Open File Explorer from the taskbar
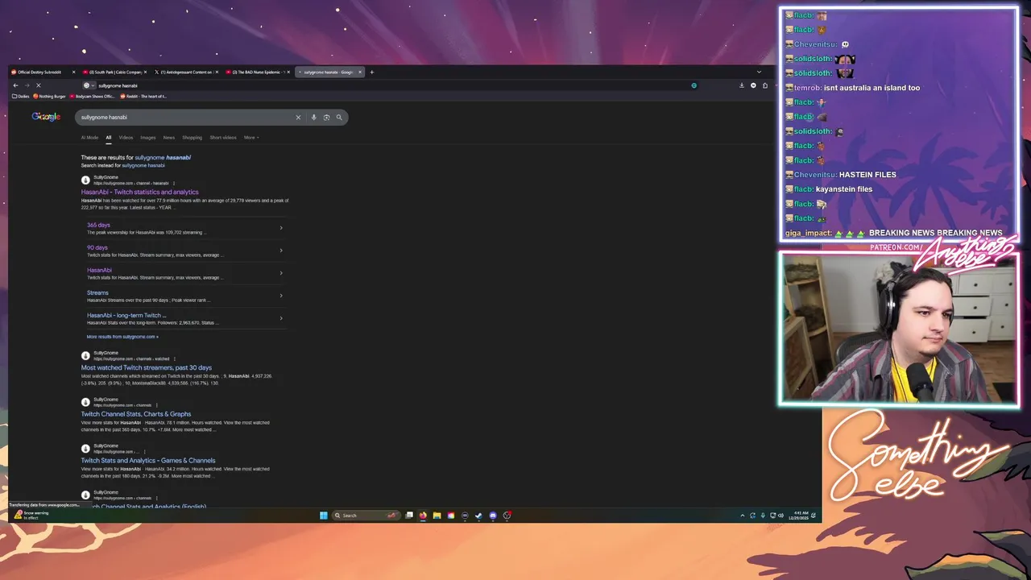 pos(437,516)
